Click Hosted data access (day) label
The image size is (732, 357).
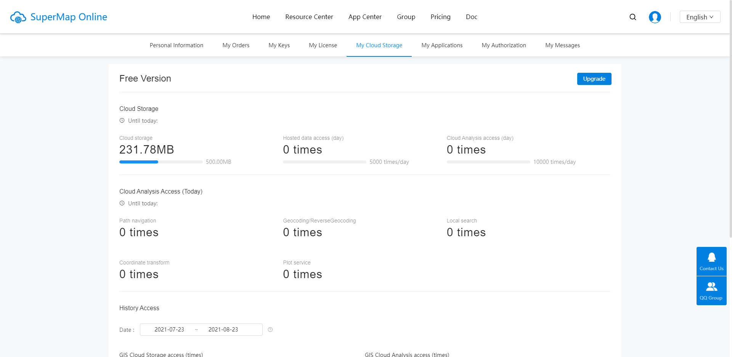point(313,138)
